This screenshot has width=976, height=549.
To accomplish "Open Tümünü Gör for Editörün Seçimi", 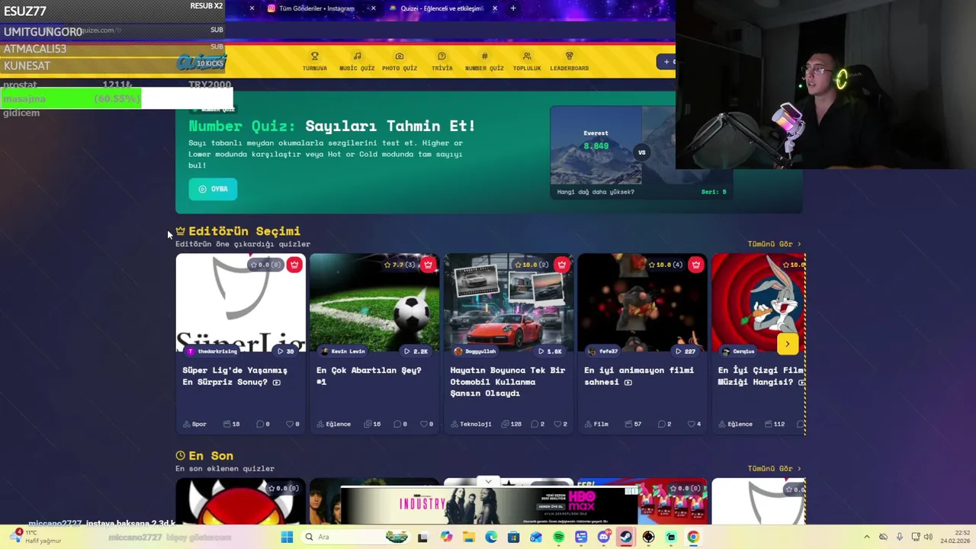I will (x=774, y=244).
